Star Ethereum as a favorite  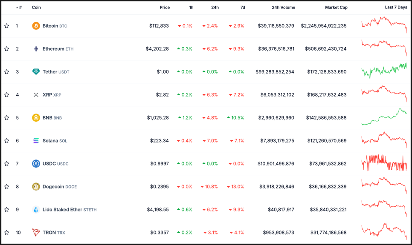point(6,49)
